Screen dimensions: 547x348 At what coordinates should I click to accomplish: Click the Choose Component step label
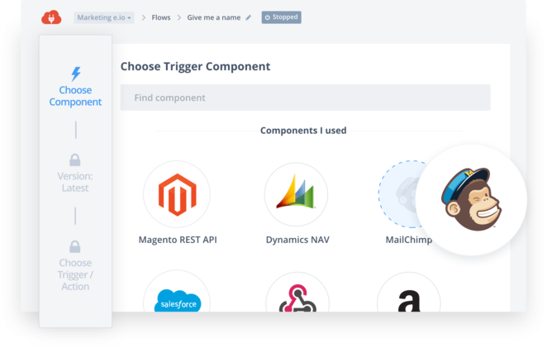[x=75, y=96]
